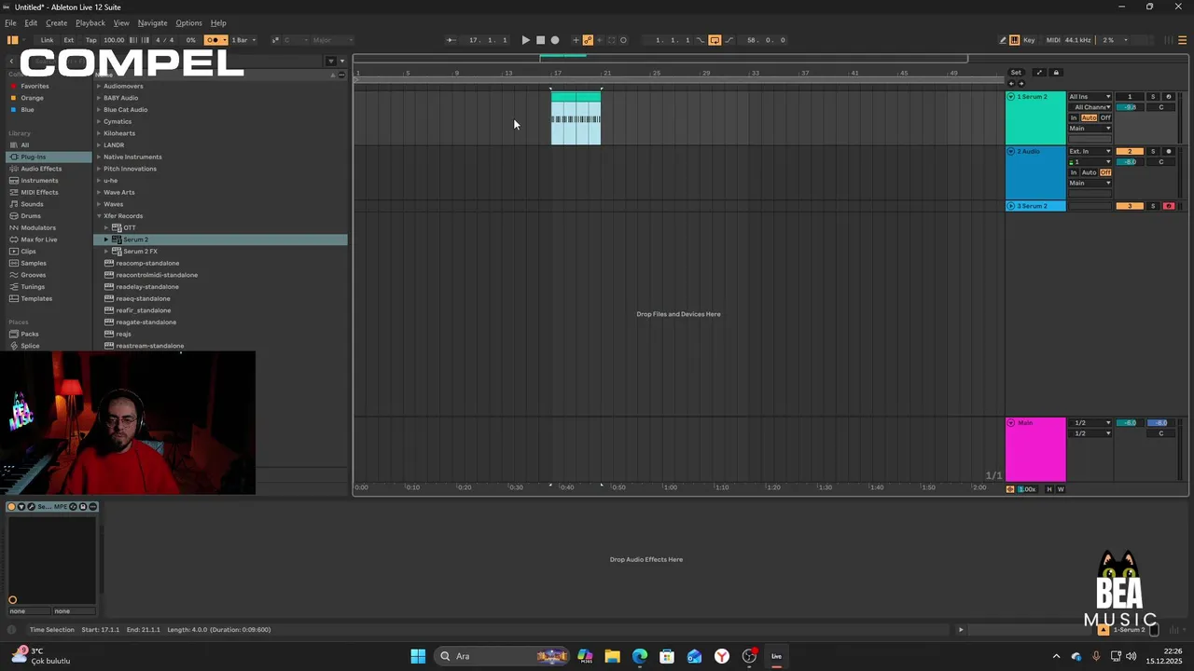1194x671 pixels.
Task: Select the OTT plugin entry
Action: pos(130,227)
